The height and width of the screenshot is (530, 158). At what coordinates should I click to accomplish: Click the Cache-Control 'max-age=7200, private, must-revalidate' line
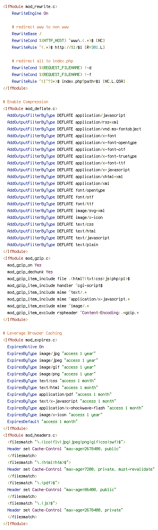tap(81, 469)
